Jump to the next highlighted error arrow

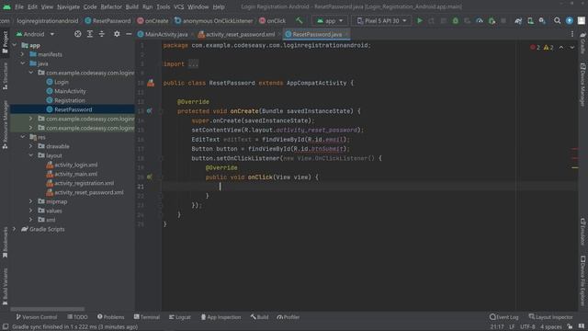[571, 47]
